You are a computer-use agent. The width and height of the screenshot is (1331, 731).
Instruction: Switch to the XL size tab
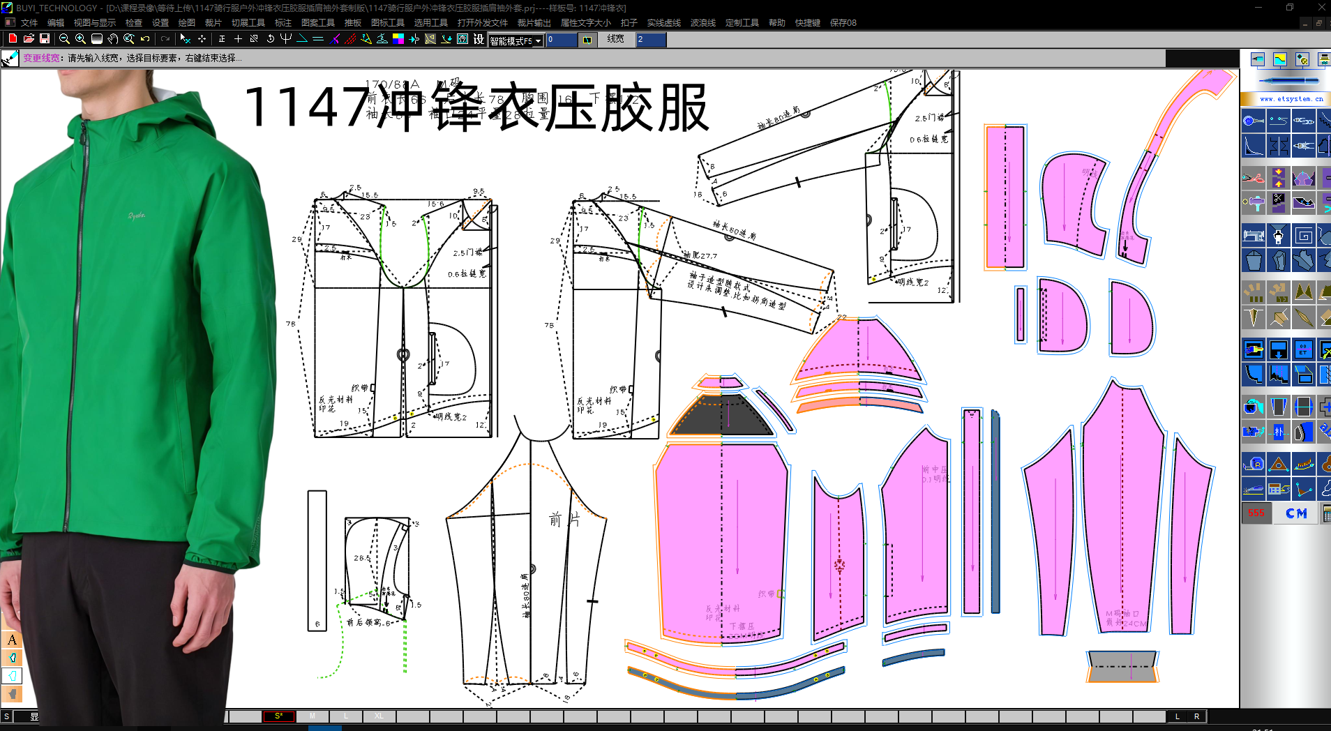coord(379,716)
